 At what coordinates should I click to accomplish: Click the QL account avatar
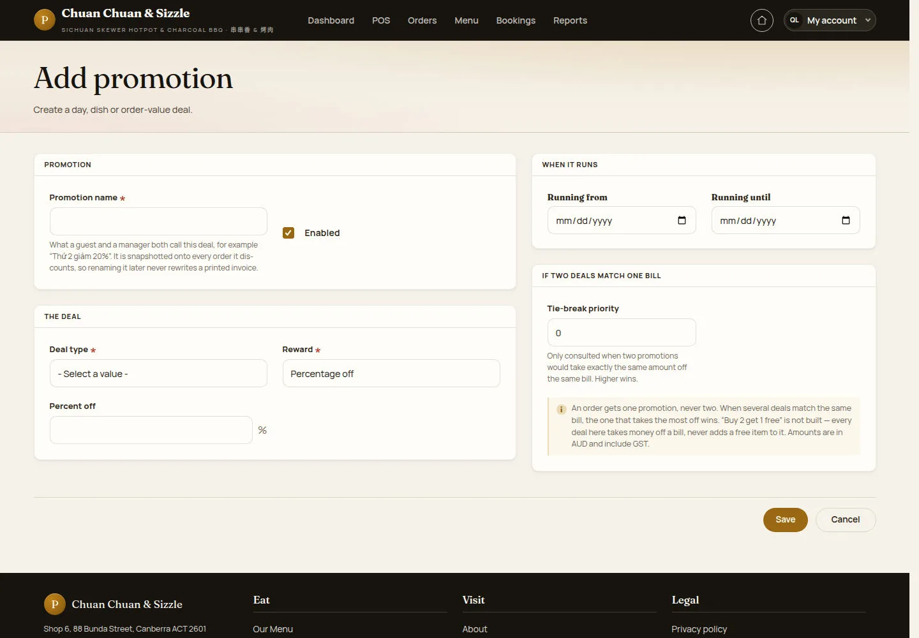point(794,20)
